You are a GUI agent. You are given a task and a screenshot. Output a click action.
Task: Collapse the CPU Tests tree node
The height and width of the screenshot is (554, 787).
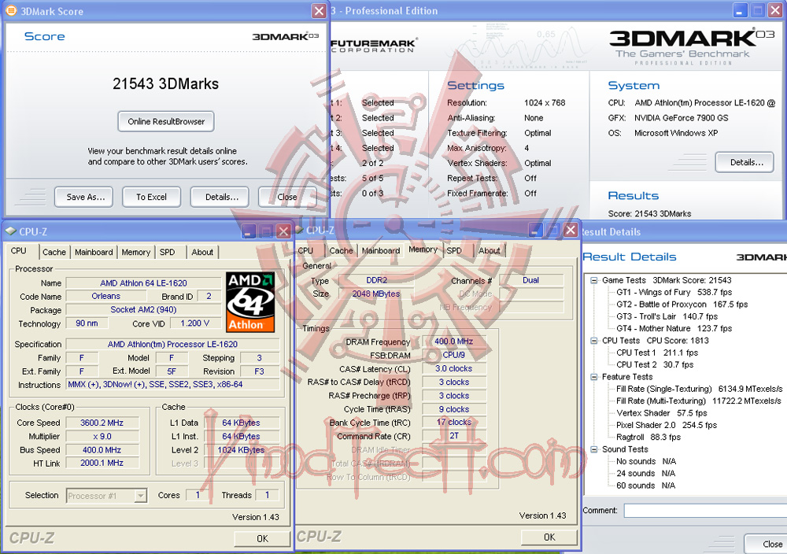coord(593,341)
